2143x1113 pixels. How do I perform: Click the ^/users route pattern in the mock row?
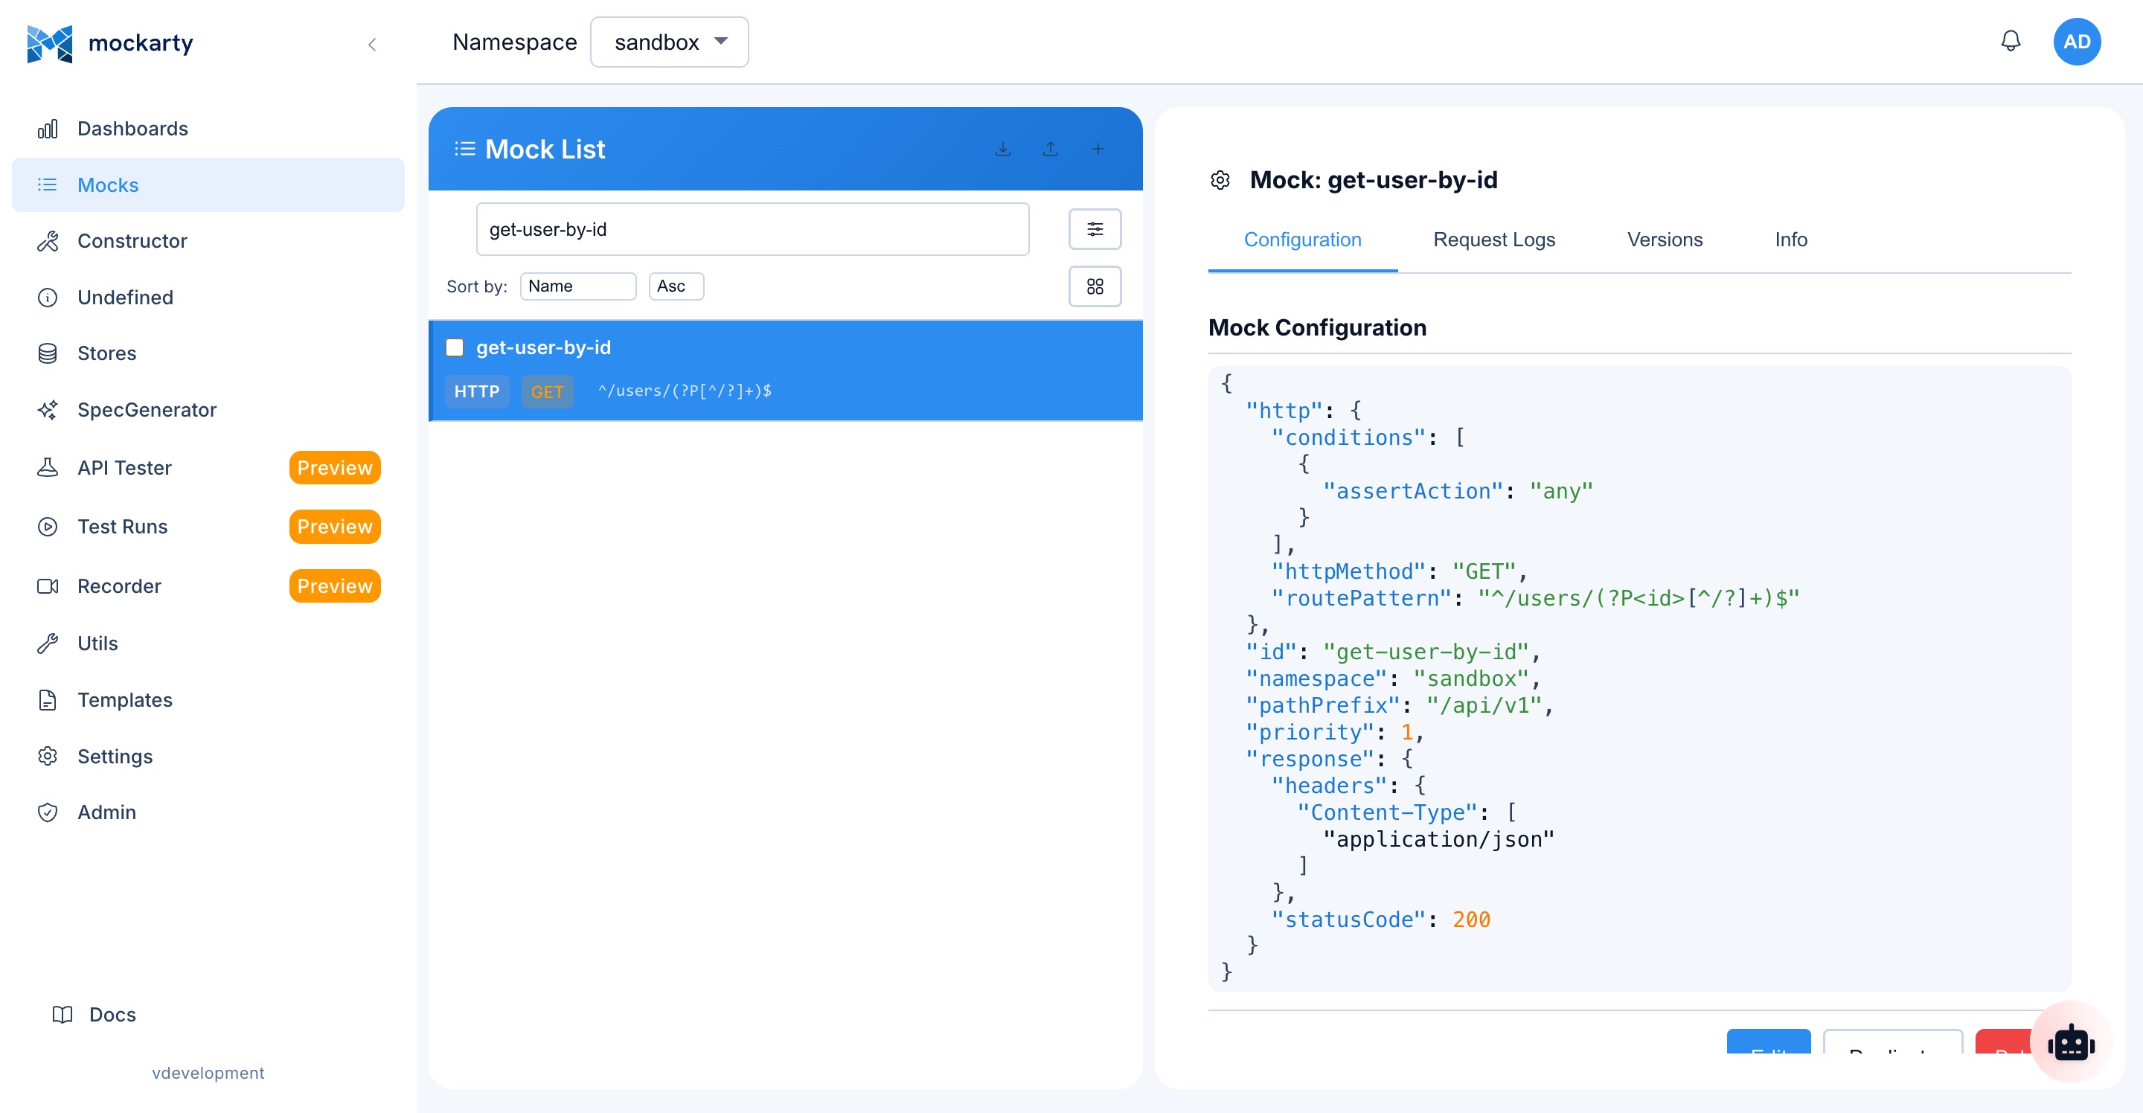(x=684, y=390)
